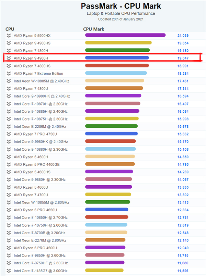Expand the AMD Ryzen 9 4900HS row chevron
The height and width of the screenshot is (276, 206).
click(9, 43)
